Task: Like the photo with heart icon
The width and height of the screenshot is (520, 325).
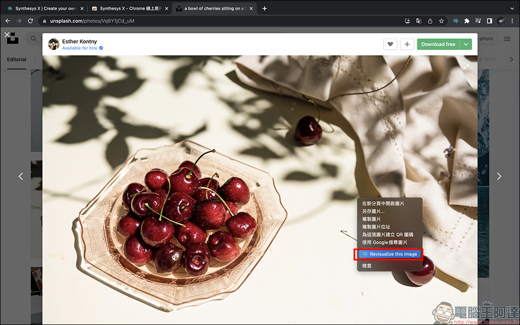Action: tap(391, 44)
